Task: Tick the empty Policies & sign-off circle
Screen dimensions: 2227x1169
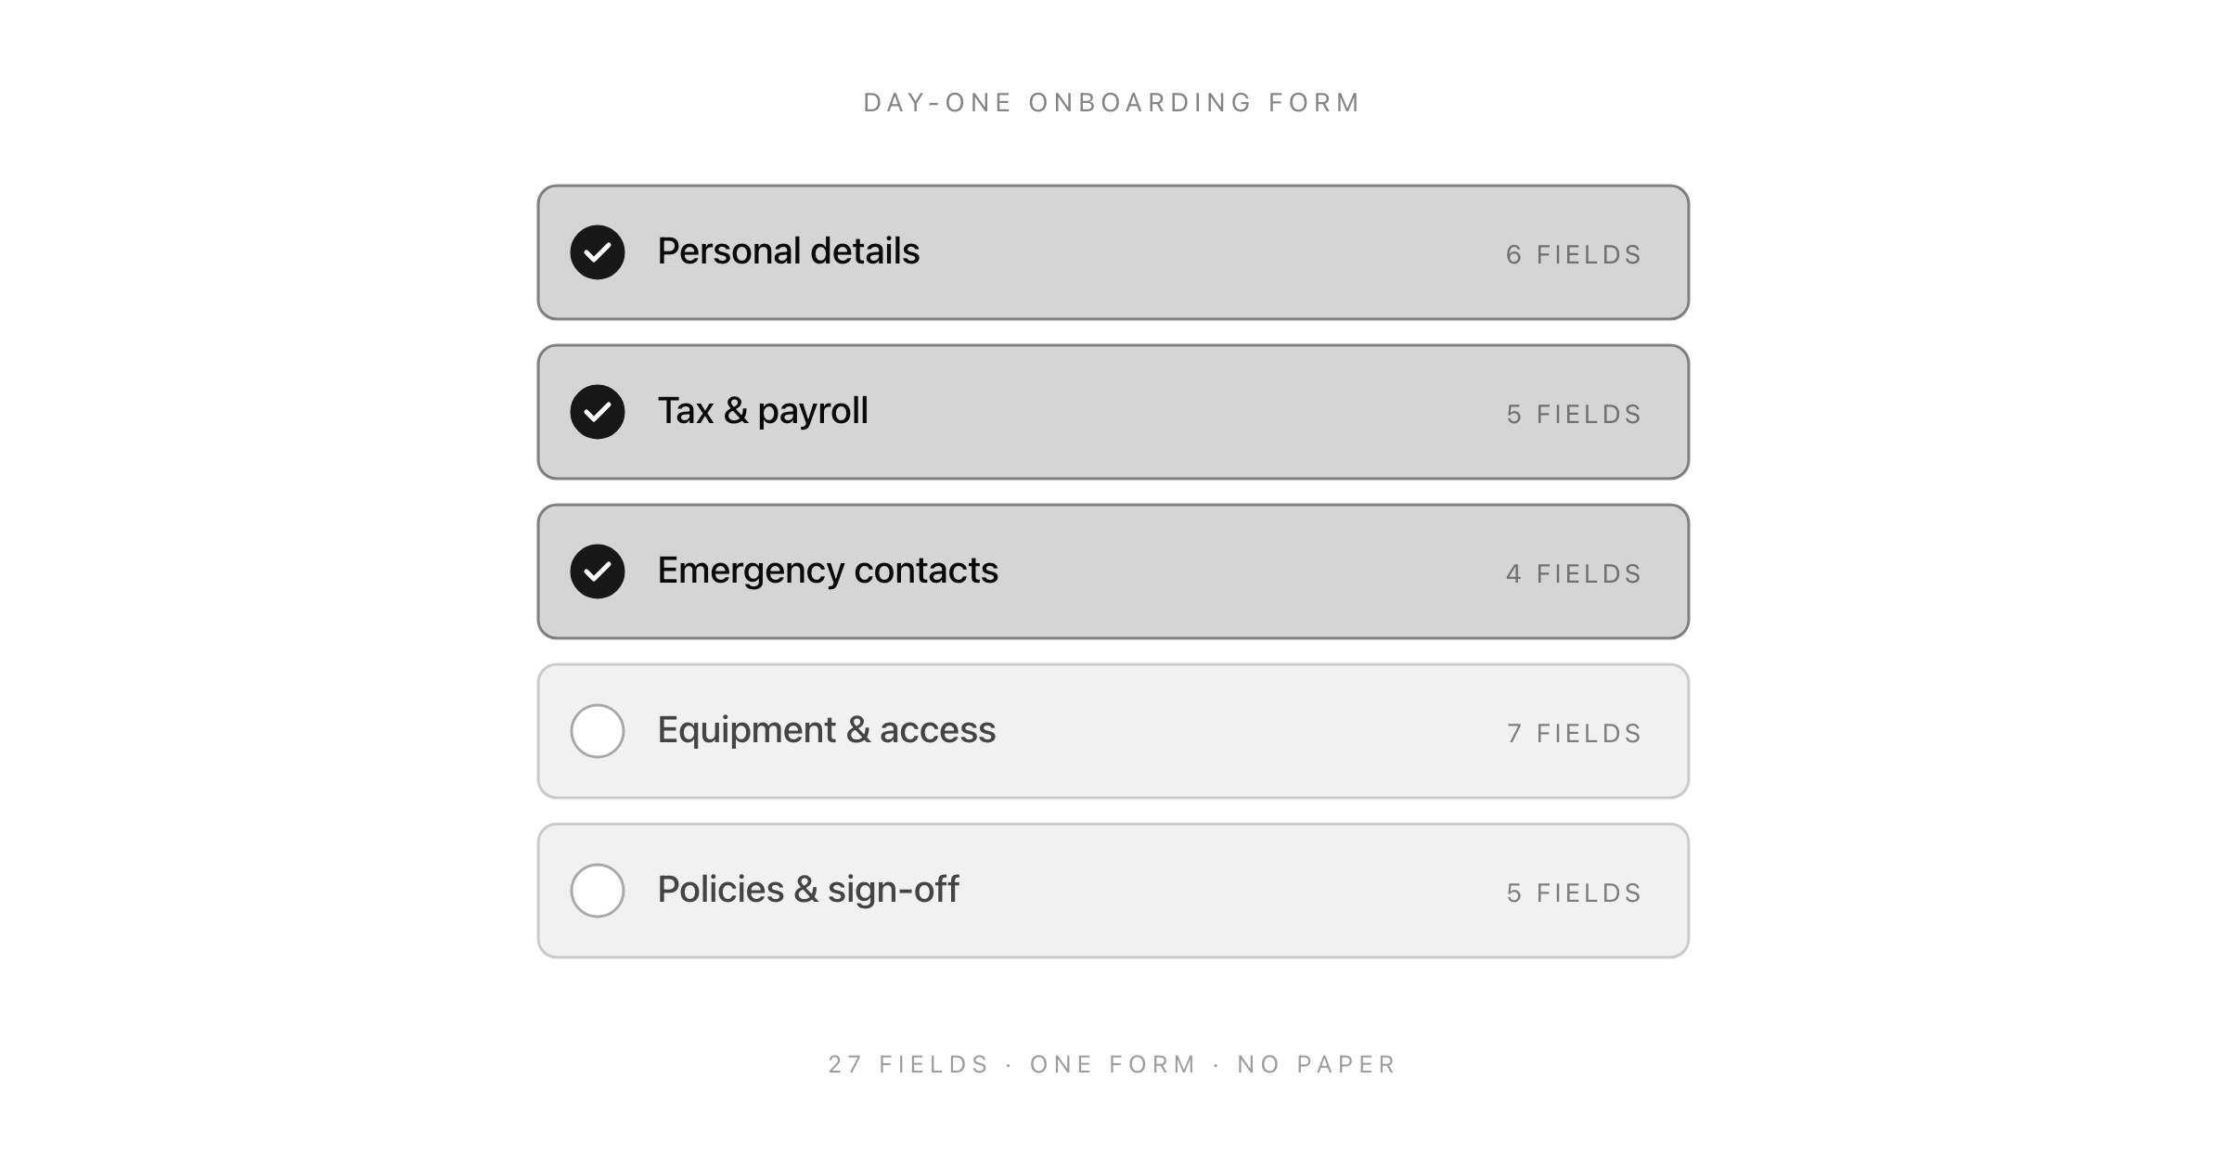Action: 598,891
